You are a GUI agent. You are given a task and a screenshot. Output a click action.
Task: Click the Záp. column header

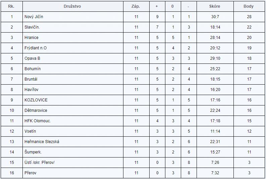136,6
